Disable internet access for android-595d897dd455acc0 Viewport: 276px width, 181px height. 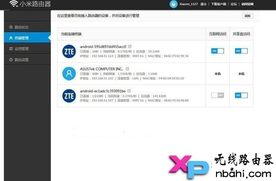click(217, 51)
